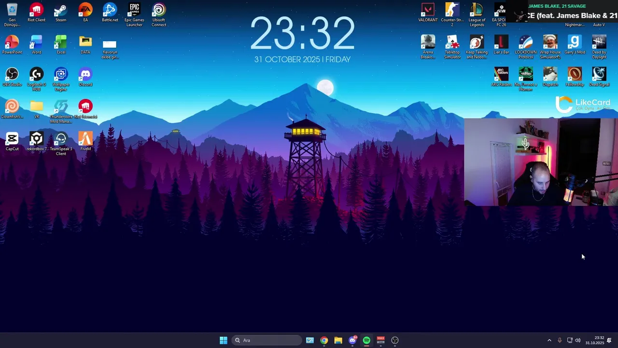Select the PowerPoint desktop icon
This screenshot has width=618, height=348.
[x=12, y=45]
